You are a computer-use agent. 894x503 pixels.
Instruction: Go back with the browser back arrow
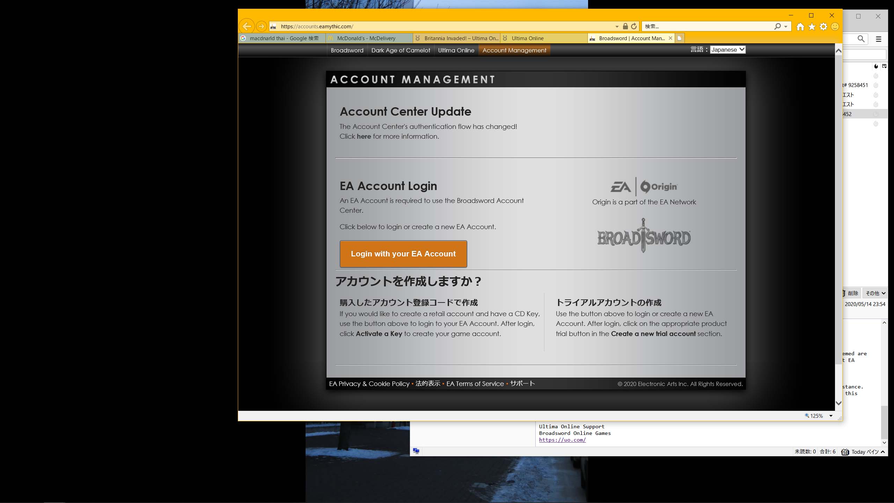click(x=247, y=26)
